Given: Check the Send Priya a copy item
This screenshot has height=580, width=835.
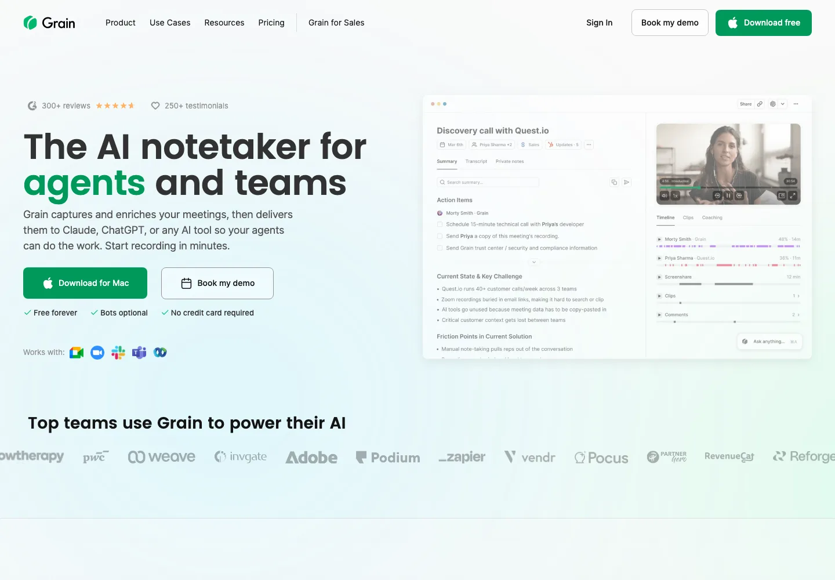Looking at the screenshot, I should tap(440, 236).
